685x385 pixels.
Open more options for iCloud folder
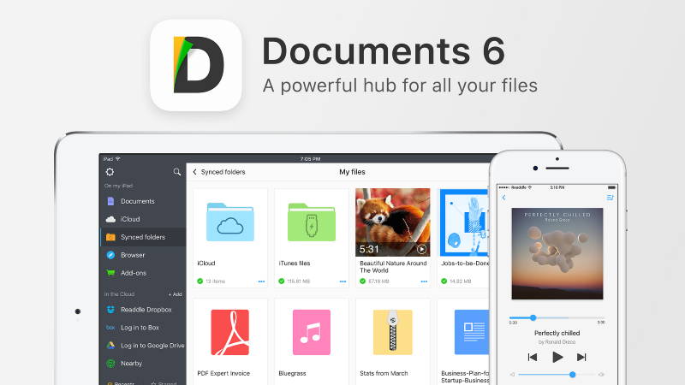pos(261,281)
